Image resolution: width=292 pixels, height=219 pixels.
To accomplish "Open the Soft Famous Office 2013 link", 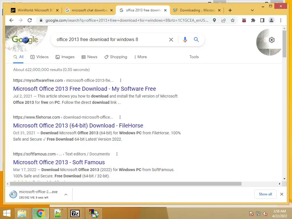I will (x=59, y=162).
